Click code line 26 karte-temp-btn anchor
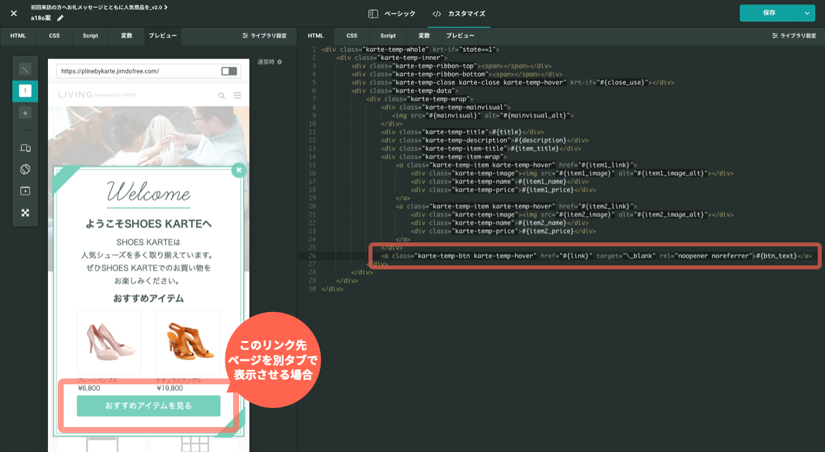825x452 pixels. point(596,256)
